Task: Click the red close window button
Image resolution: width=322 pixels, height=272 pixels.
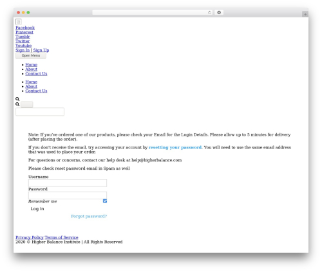Action: (x=19, y=13)
